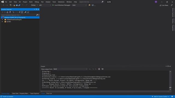Open the Auto debug type dropdown
Viewport: 175px width, 98px height.
coord(79,5)
